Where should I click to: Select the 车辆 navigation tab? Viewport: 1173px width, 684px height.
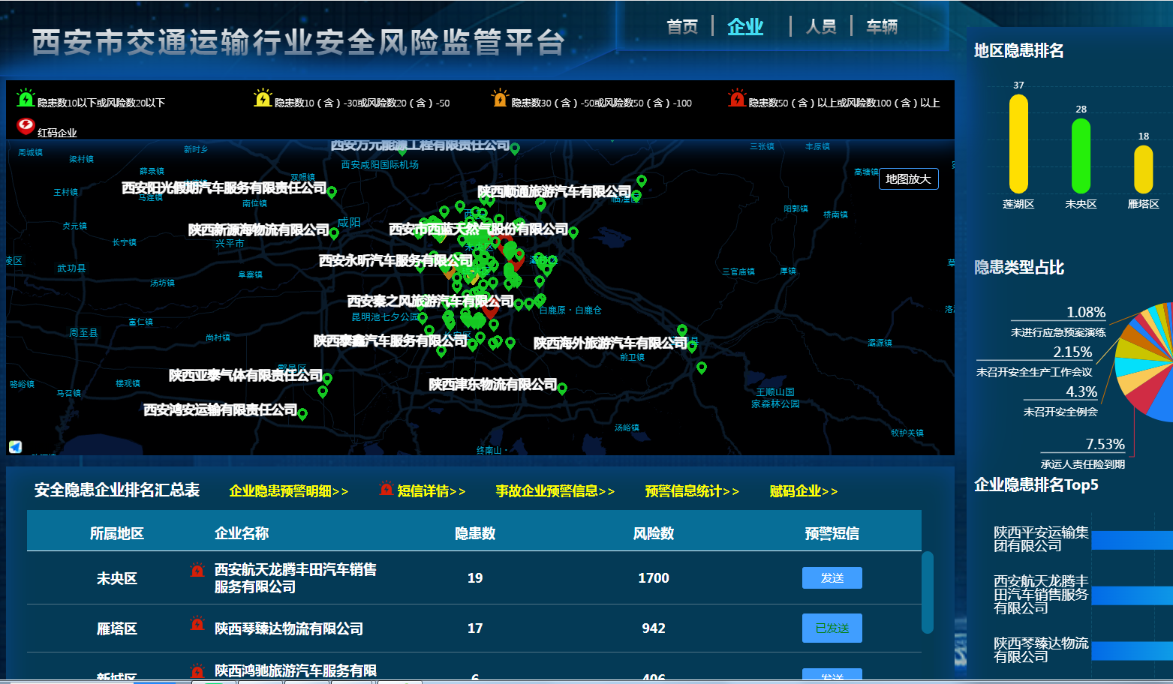point(882,27)
